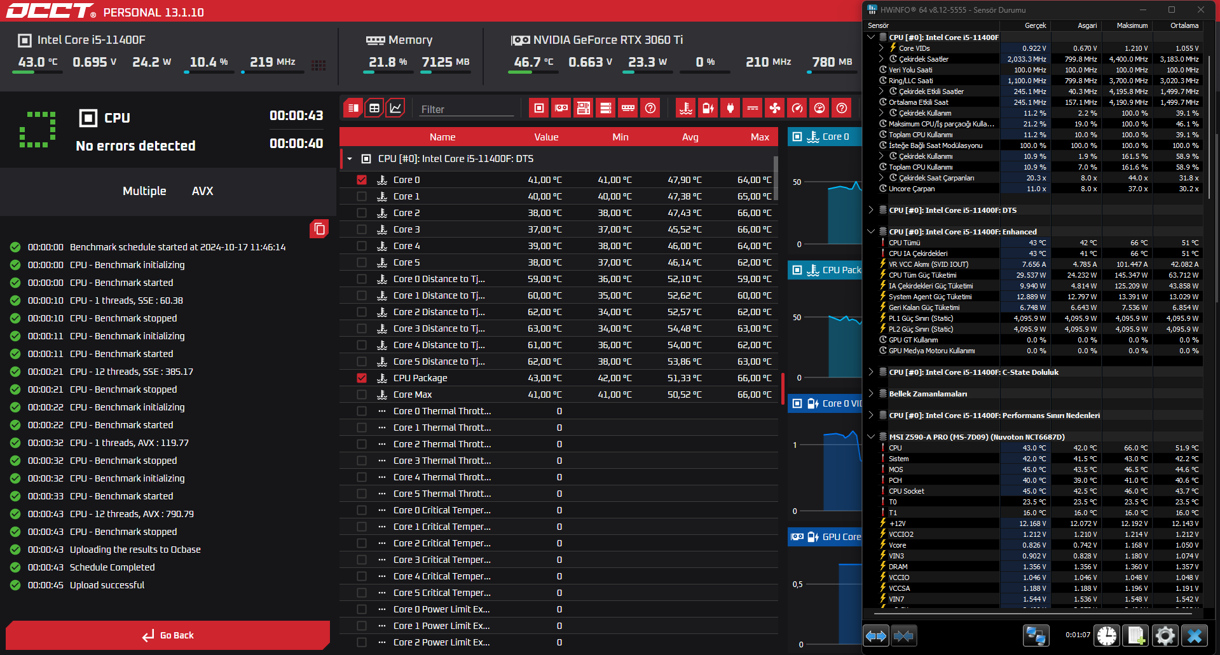Filter sensors by battery voltage icon

tap(708, 108)
